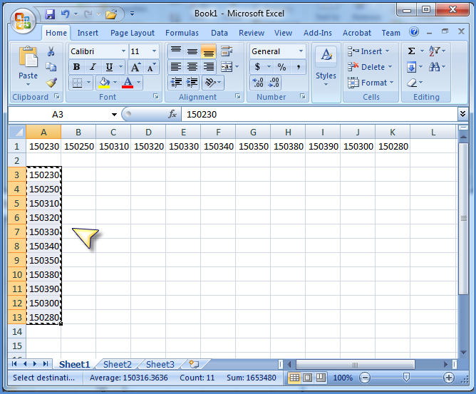476x394 pixels.
Task: Apply comma style number format
Action: click(299, 67)
